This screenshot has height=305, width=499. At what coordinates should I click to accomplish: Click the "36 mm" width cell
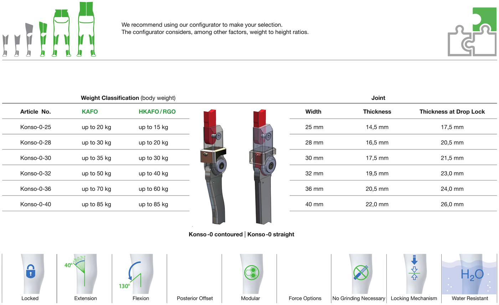[314, 189]
